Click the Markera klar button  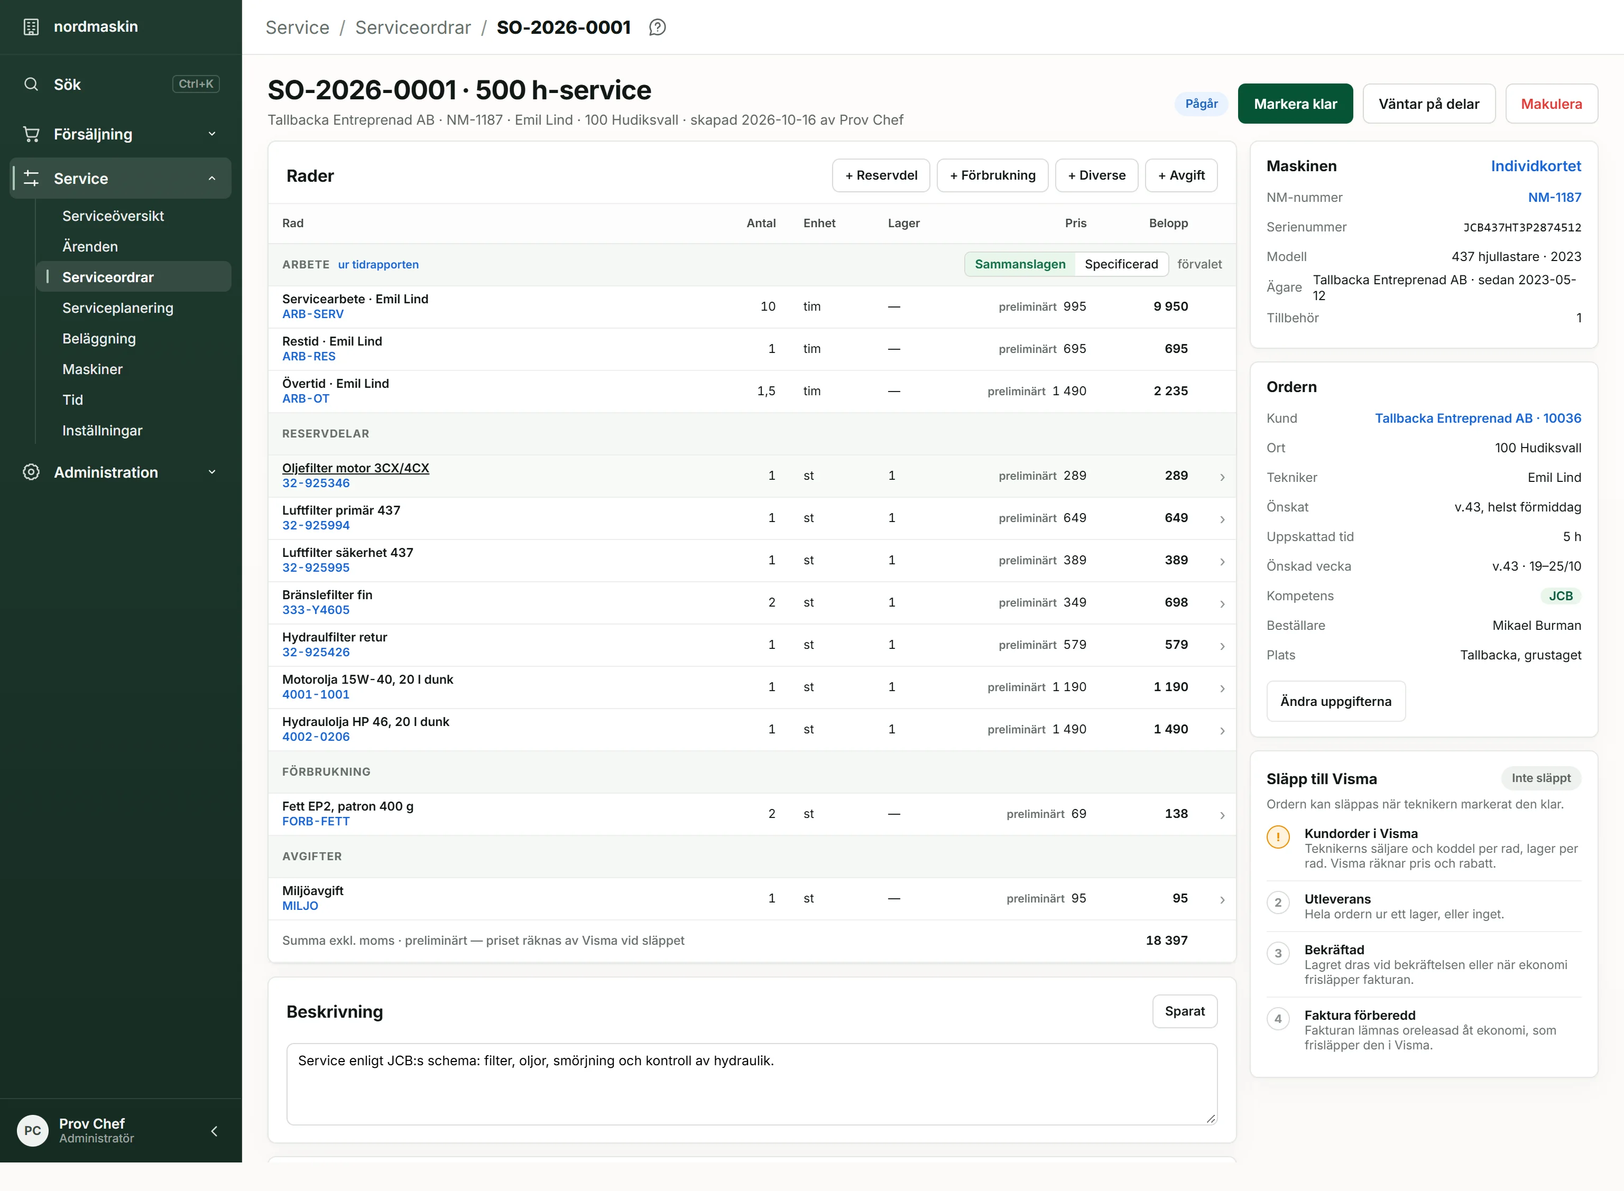click(x=1295, y=104)
